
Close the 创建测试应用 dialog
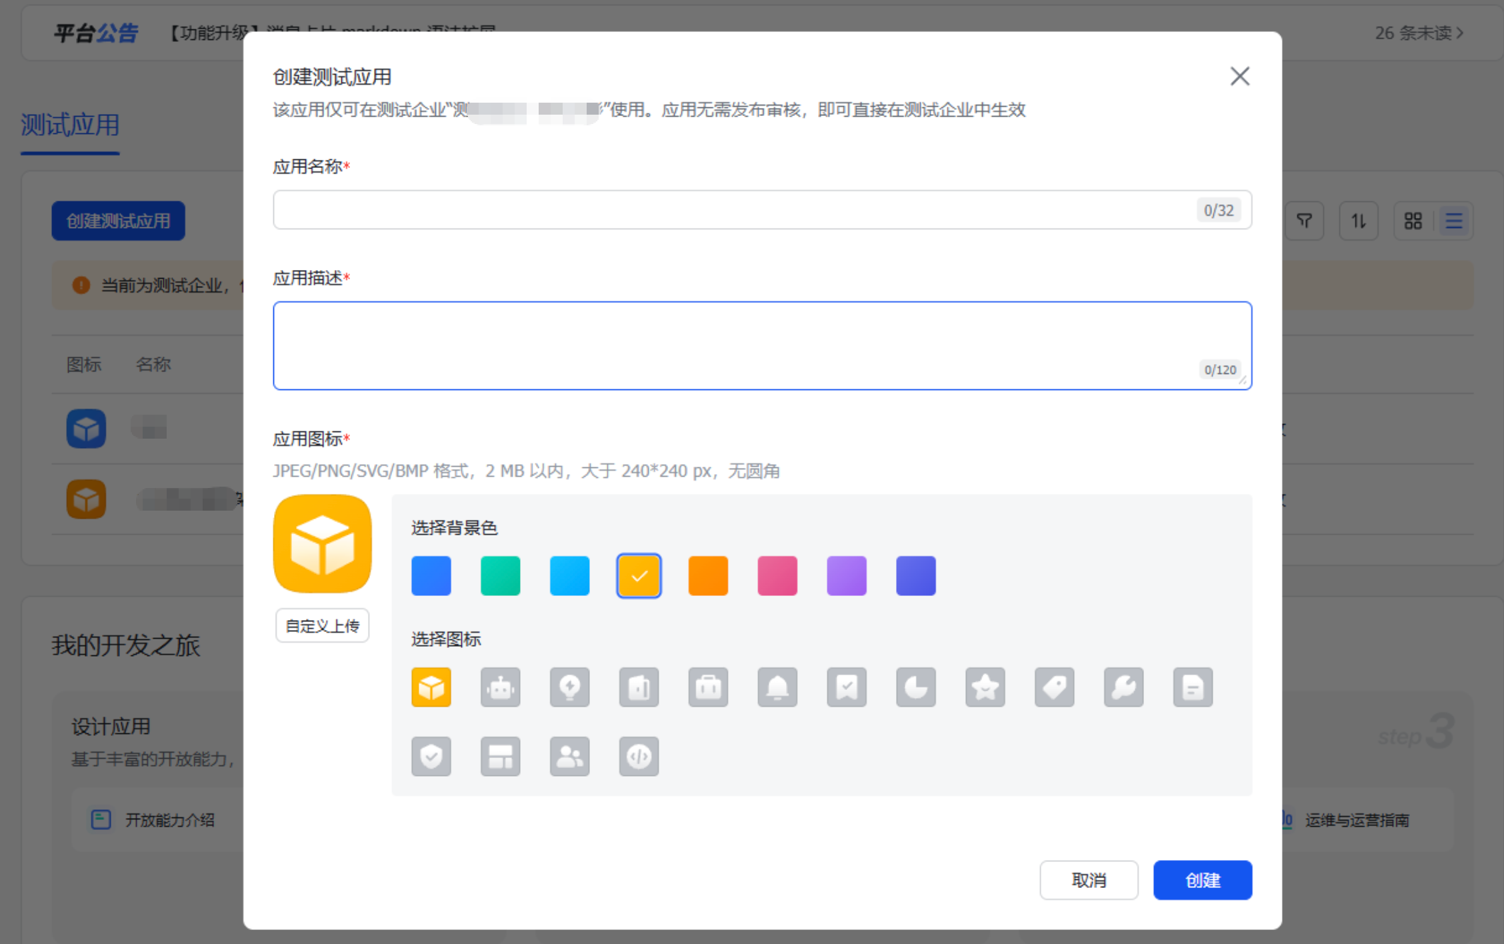click(1239, 76)
